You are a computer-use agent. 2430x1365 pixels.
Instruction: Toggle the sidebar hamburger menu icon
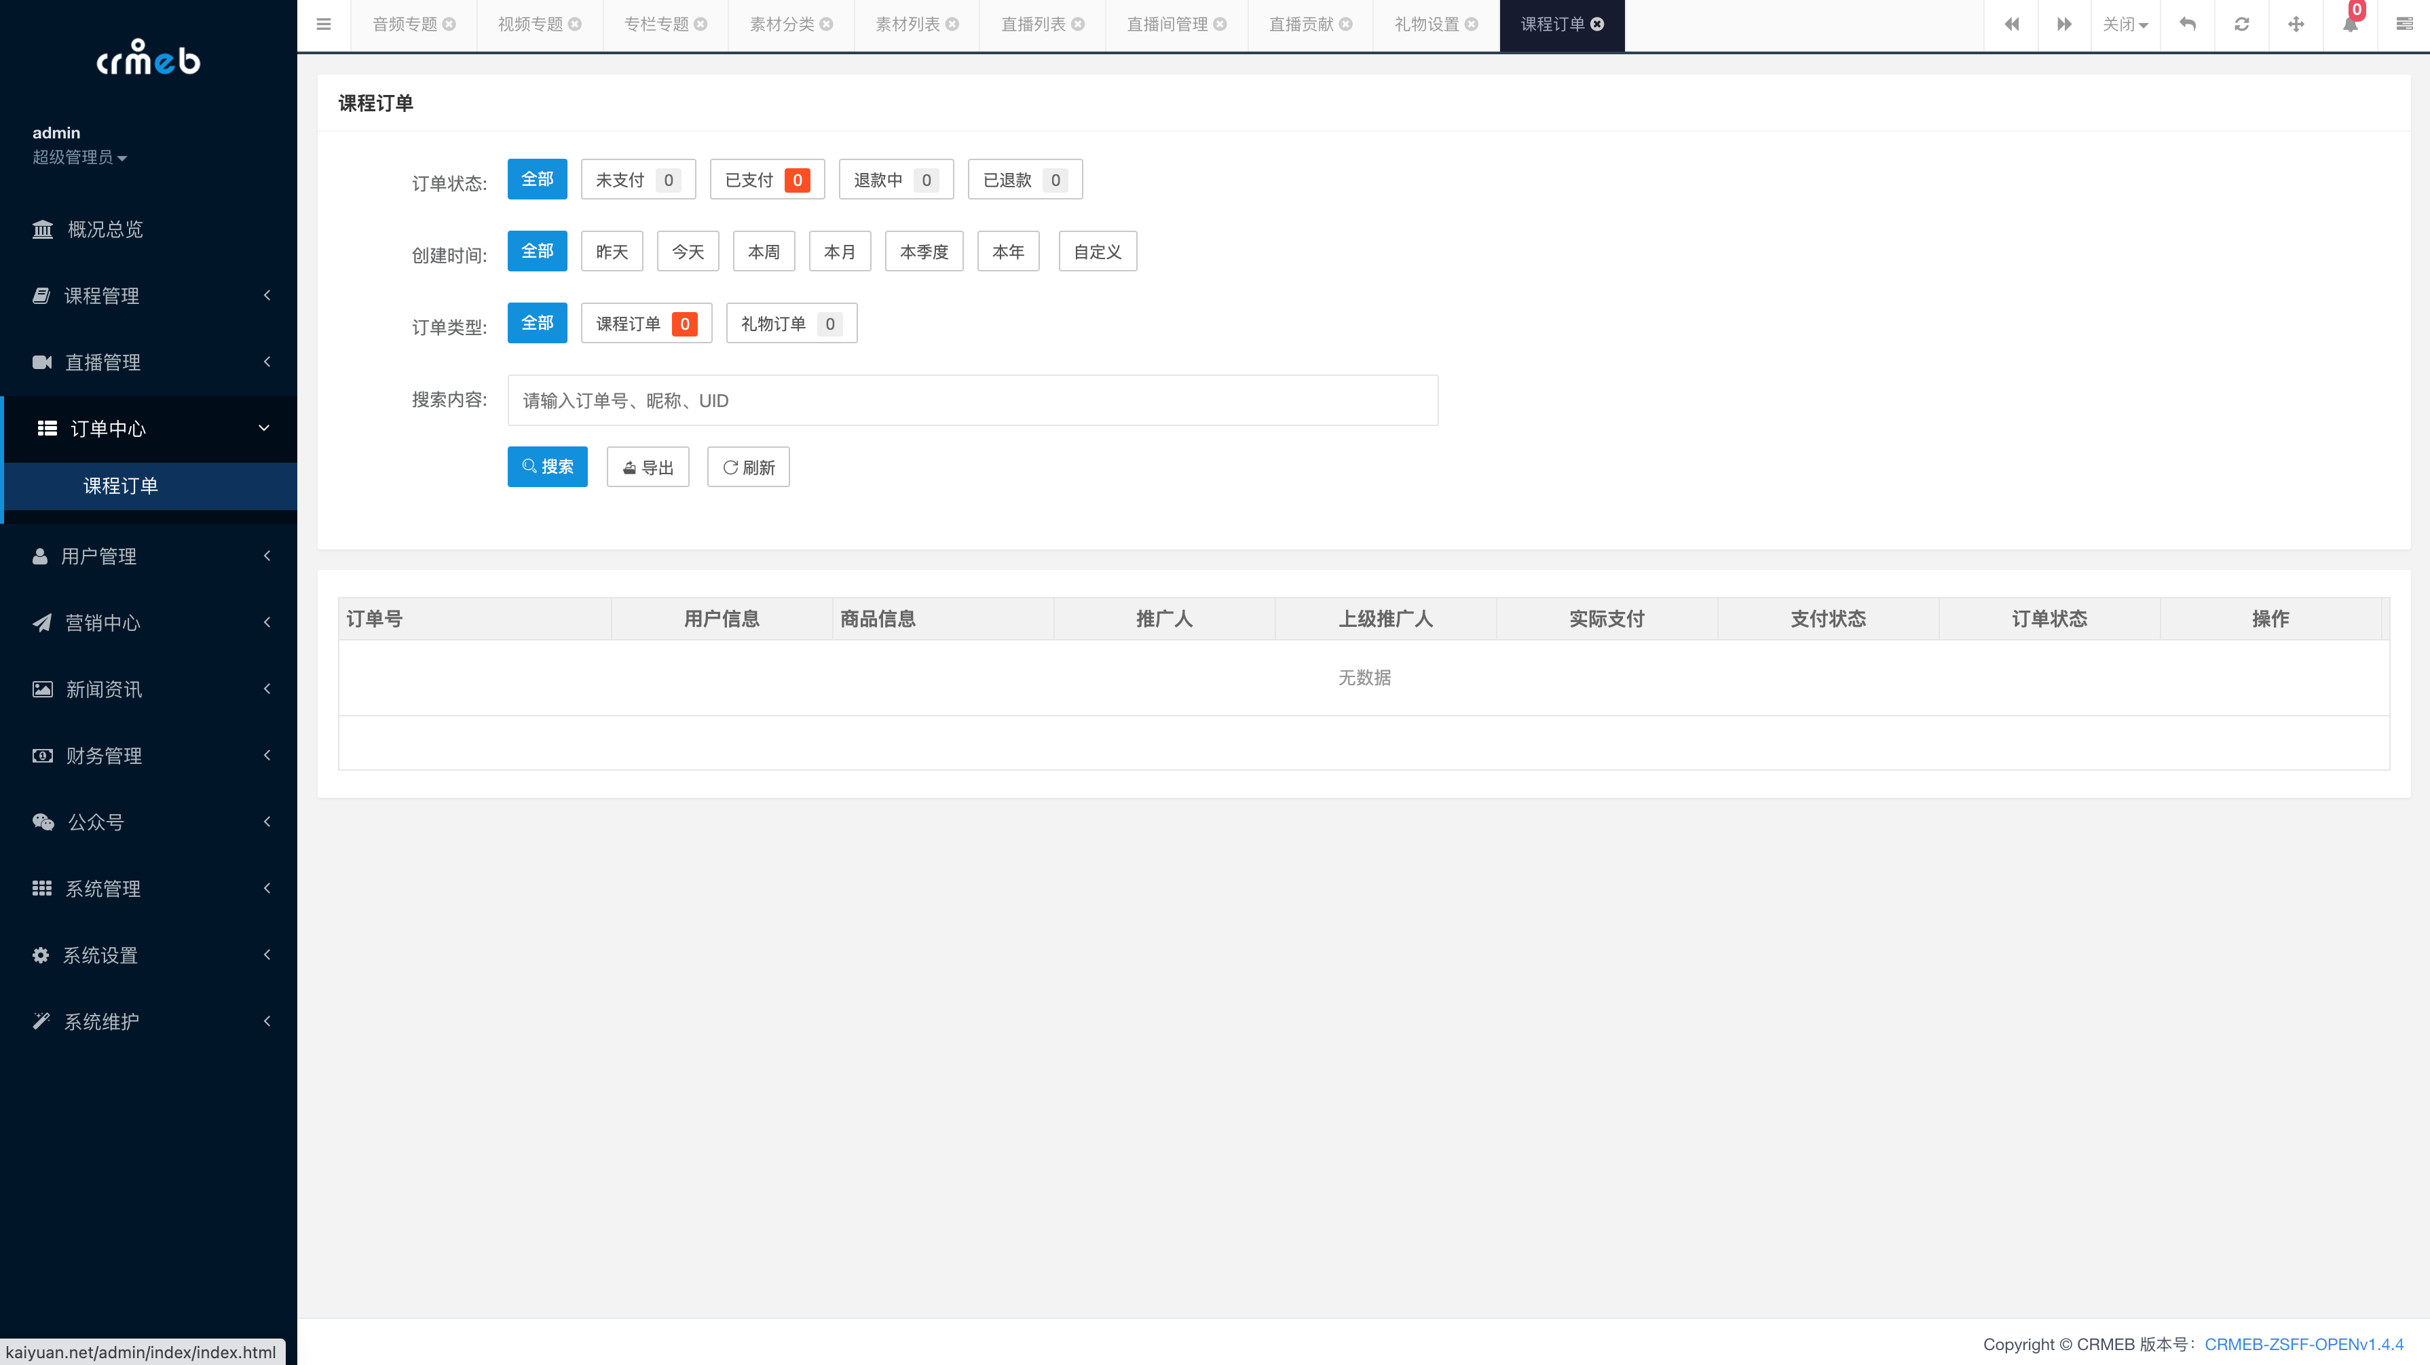324,24
